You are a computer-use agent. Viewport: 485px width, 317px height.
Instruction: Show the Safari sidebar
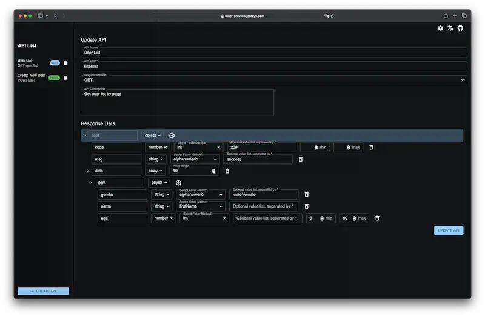(x=40, y=16)
